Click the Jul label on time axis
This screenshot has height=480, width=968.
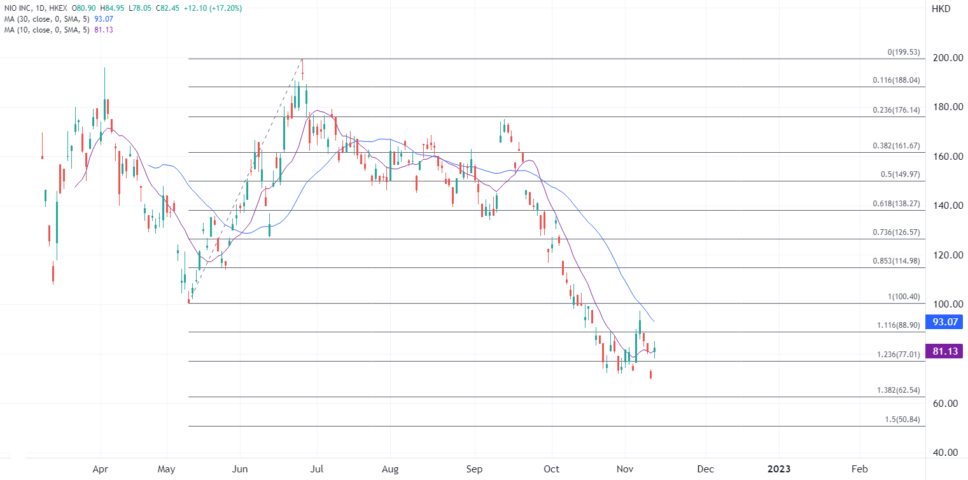pyautogui.click(x=317, y=469)
